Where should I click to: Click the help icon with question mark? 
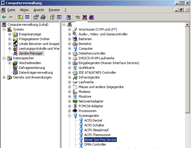click(x=52, y=17)
